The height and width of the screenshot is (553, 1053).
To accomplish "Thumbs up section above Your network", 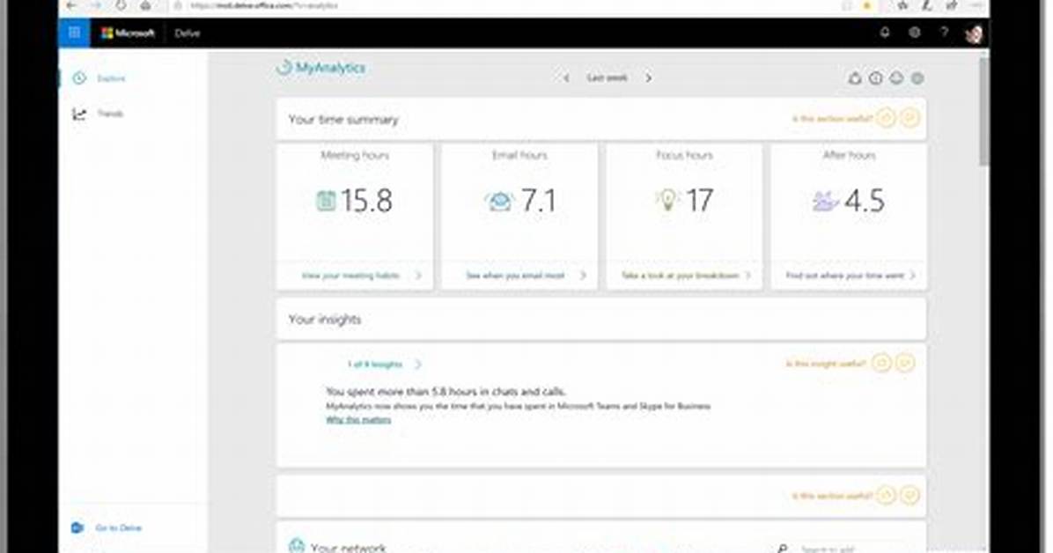I will (x=887, y=495).
